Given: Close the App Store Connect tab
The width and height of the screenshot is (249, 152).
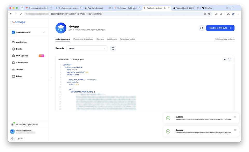Looking at the screenshot, I should [110, 8].
